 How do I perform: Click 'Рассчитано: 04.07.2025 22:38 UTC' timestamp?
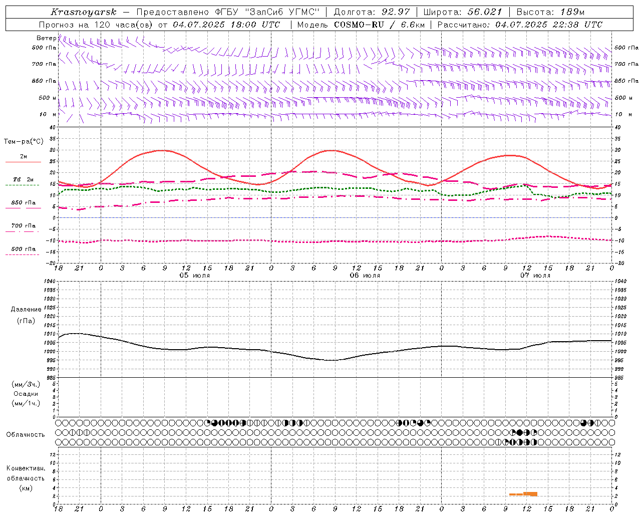[520, 25]
